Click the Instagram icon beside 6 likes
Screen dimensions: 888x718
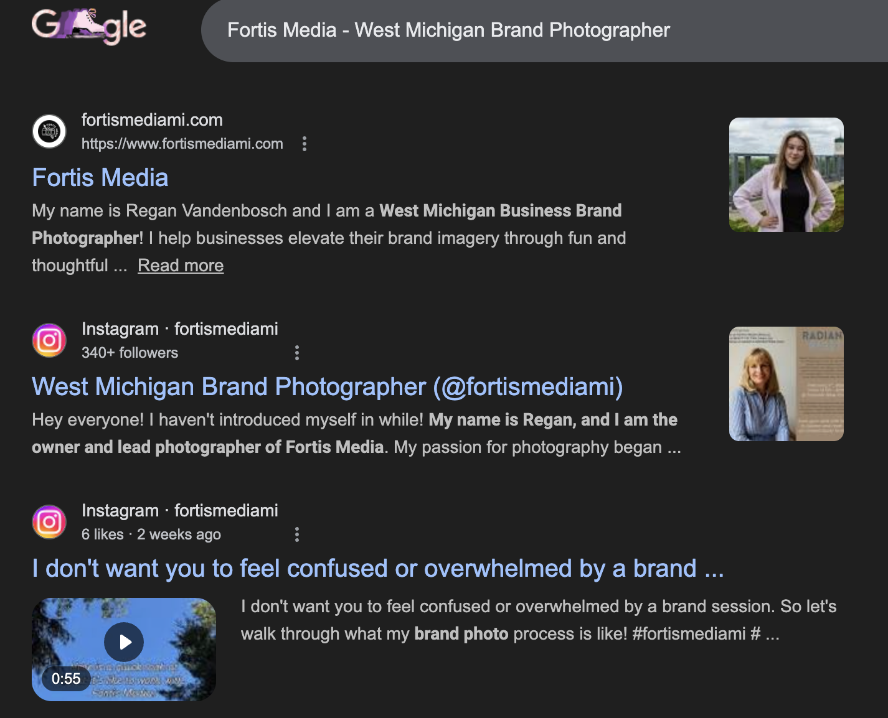pyautogui.click(x=49, y=522)
